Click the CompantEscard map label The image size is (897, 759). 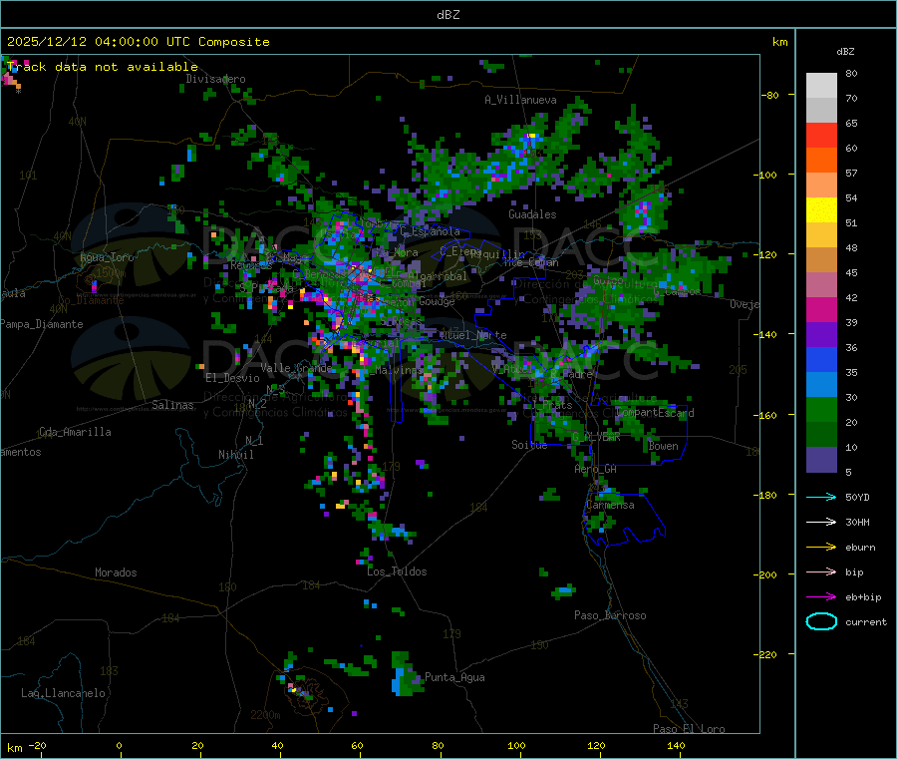click(655, 413)
